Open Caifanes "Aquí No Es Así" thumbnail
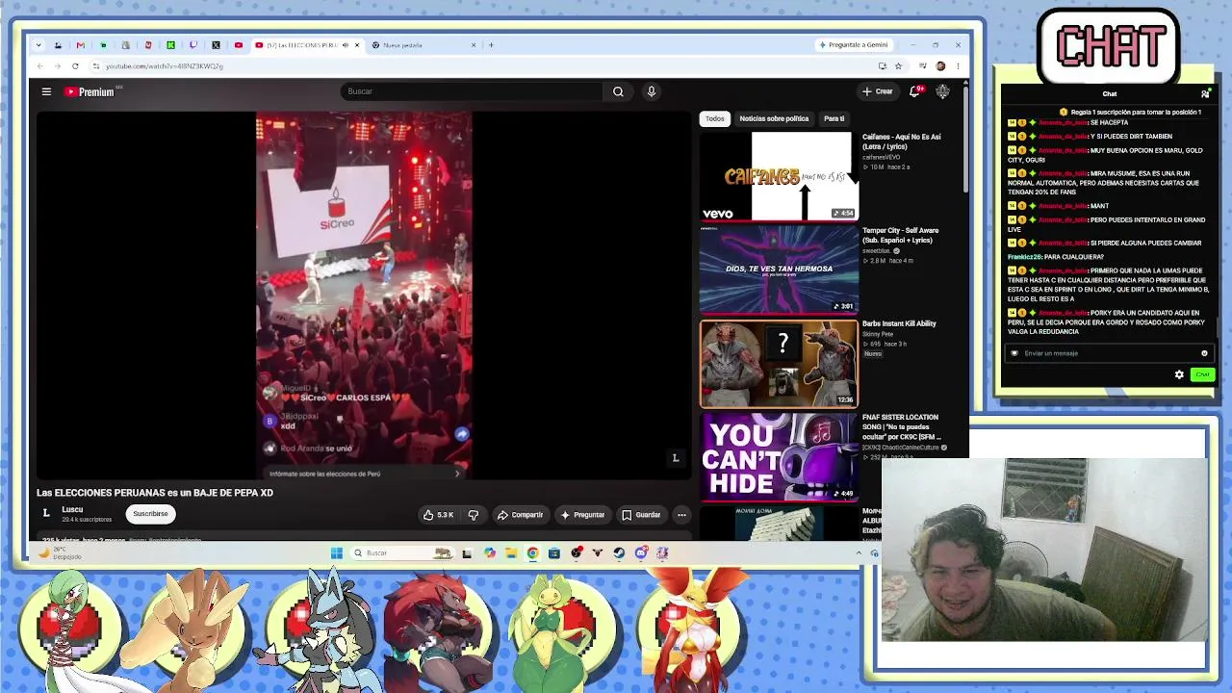 779,176
